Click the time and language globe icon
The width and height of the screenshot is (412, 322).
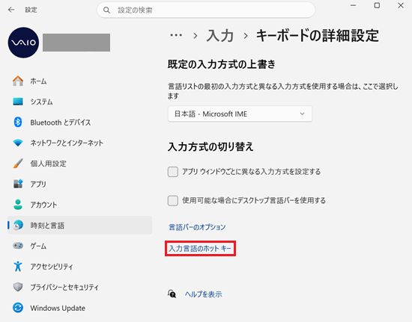click(x=18, y=225)
